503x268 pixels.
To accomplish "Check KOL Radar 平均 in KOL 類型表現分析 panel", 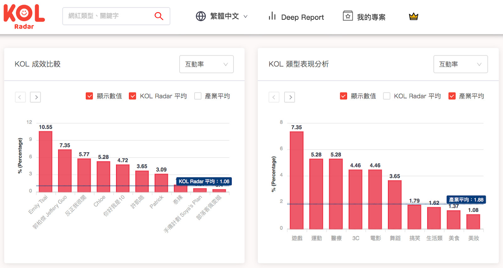I will click(387, 96).
